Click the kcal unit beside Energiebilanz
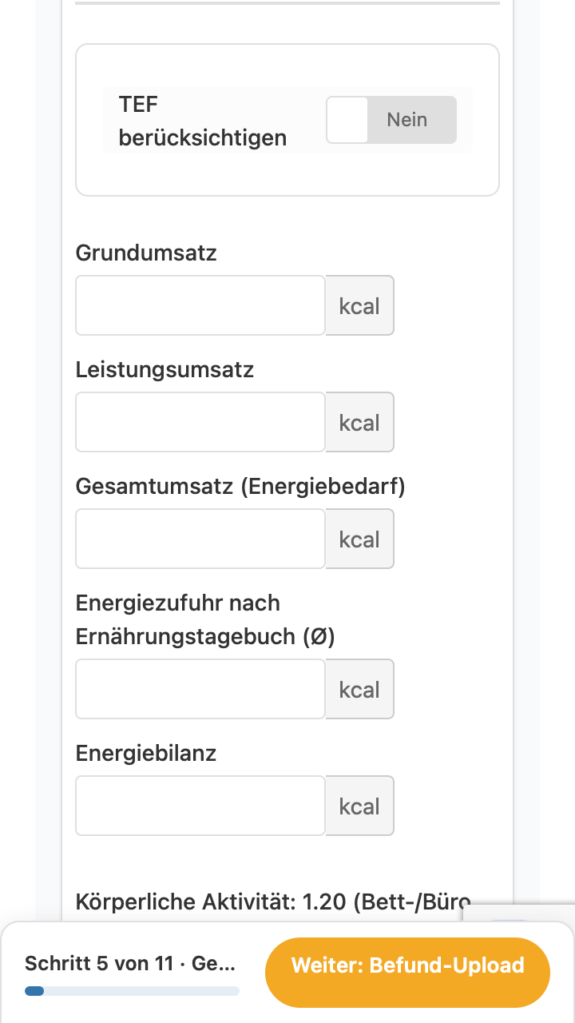Viewport: 575px width, 1023px height. [359, 806]
